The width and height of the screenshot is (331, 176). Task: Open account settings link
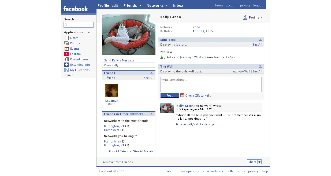point(232,5)
